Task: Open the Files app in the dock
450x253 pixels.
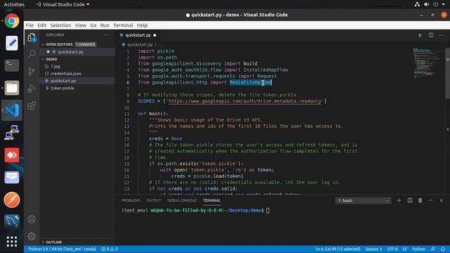Action: coord(12,88)
